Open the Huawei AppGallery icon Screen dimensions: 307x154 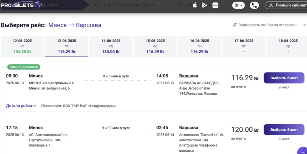click(215, 5)
